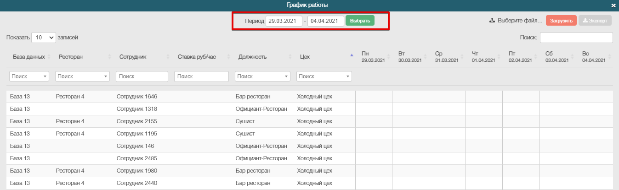Open the records-per-page dropdown

click(x=43, y=38)
